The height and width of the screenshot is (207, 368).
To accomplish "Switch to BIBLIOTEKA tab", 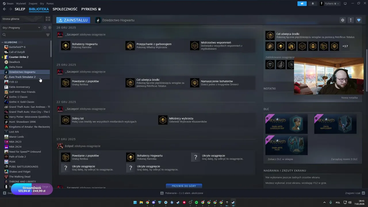I will (39, 9).
